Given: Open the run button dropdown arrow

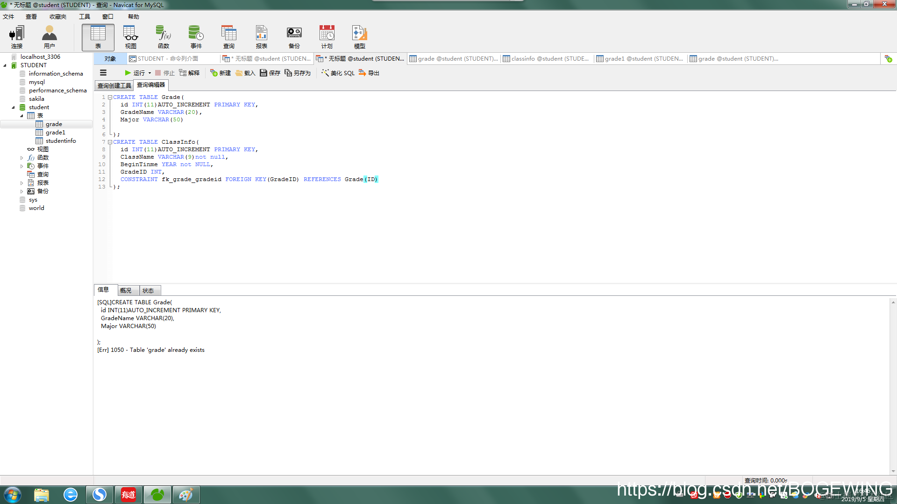Looking at the screenshot, I should pyautogui.click(x=149, y=73).
